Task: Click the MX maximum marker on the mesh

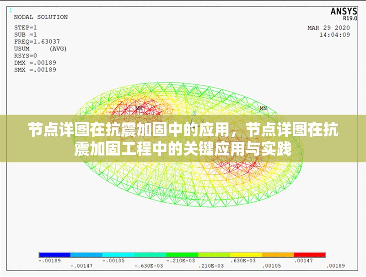Action: 140,108
